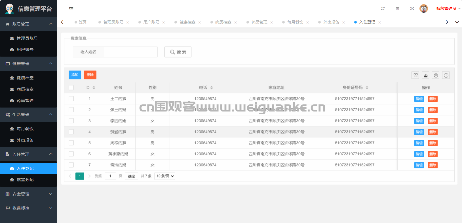Close the 管理员账号 tab
The width and height of the screenshot is (462, 223).
(128, 22)
